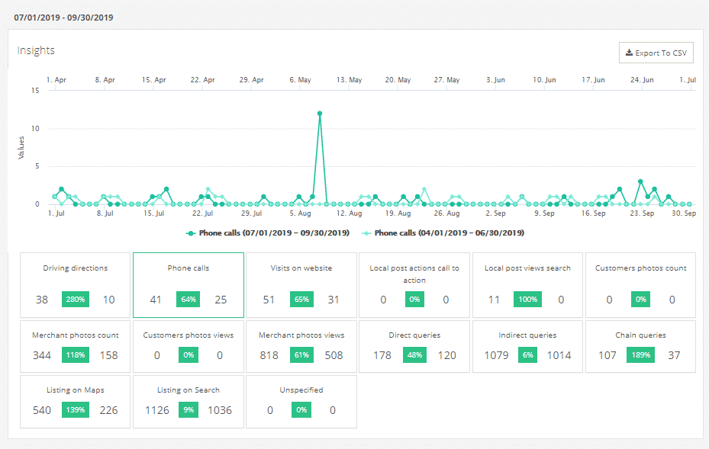Select the Driving directions metric card

(75, 285)
